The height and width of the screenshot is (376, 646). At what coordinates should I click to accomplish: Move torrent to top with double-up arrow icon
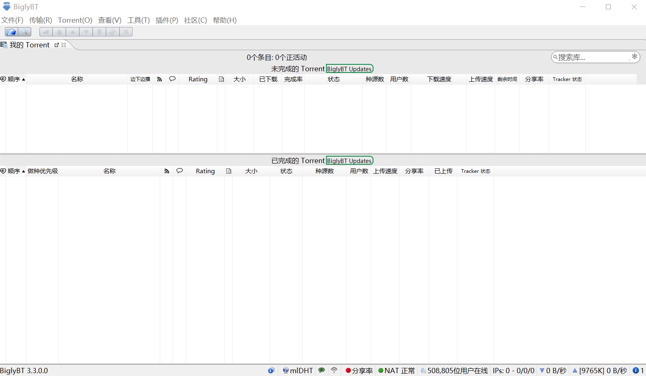[x=59, y=32]
